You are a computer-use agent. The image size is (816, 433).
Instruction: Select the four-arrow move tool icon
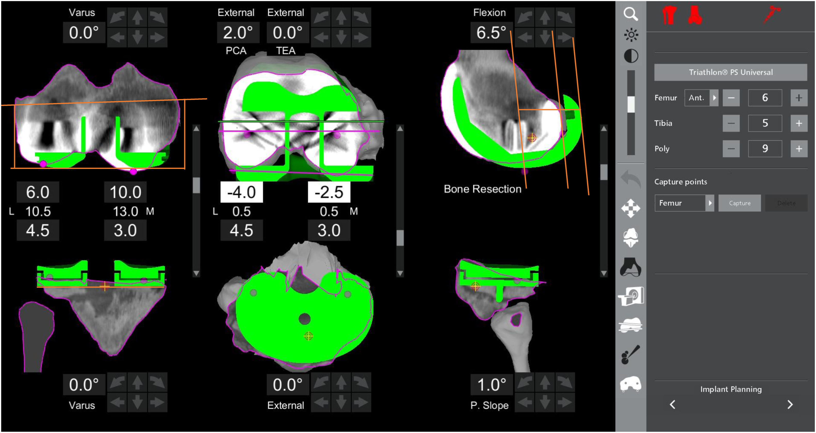630,208
